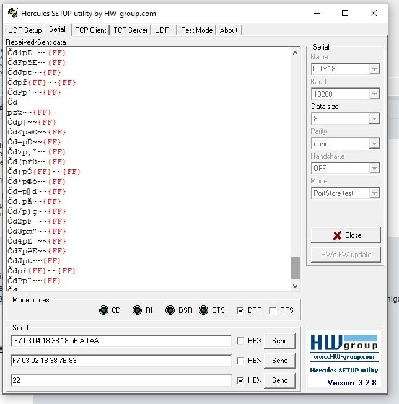The height and width of the screenshot is (404, 399).
Task: Click the Hercules app icon in title bar
Action: (12, 13)
